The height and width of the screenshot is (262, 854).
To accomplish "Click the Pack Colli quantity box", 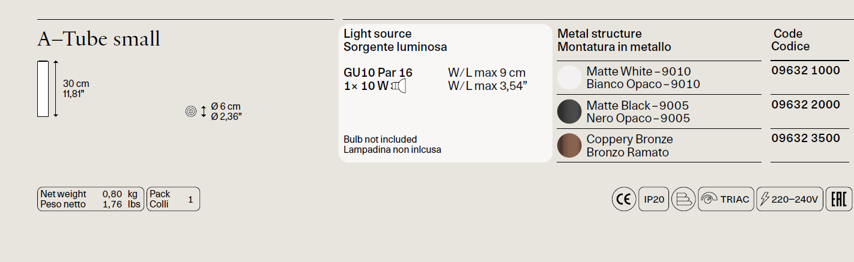I will pos(173,199).
